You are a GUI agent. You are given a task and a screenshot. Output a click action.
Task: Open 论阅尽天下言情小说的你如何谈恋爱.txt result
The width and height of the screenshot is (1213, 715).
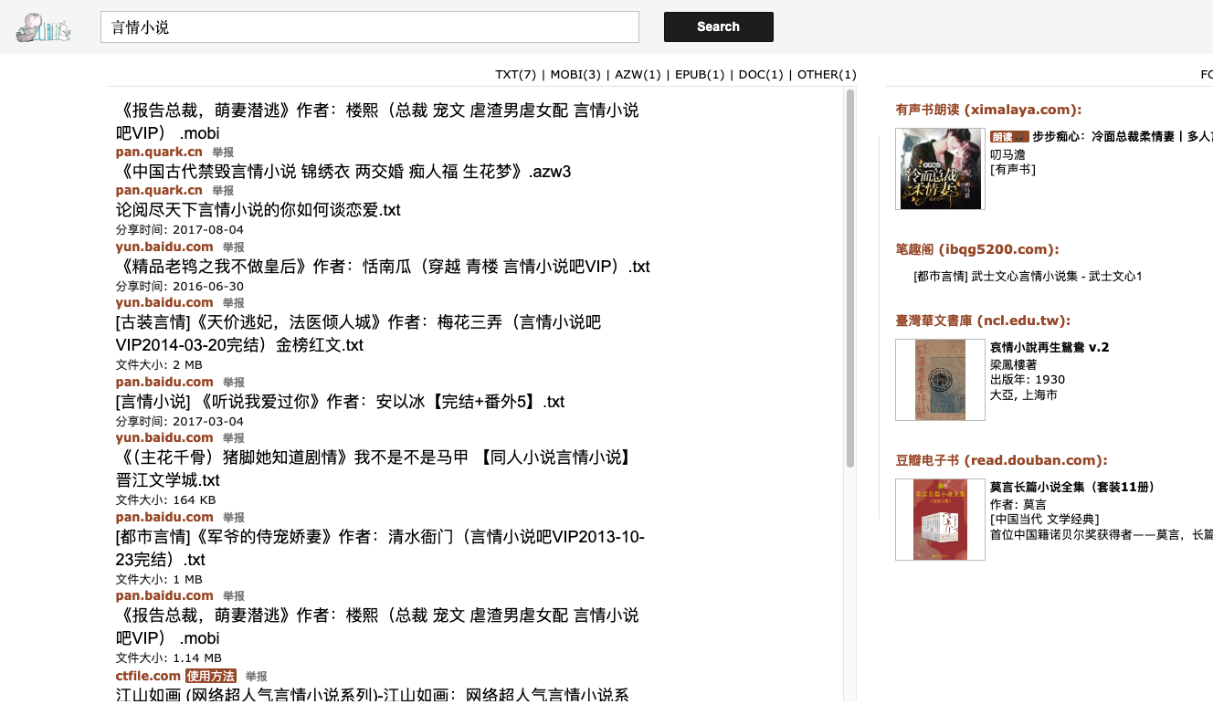tap(258, 210)
